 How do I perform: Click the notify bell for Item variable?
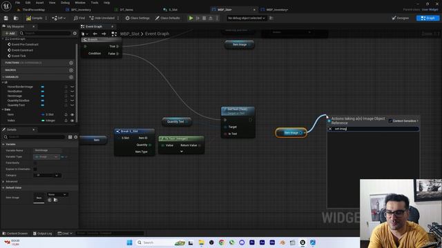[66, 115]
